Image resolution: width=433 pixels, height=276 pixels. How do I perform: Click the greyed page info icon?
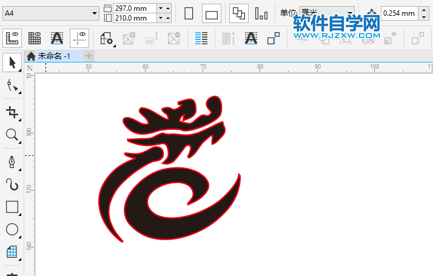pos(229,38)
